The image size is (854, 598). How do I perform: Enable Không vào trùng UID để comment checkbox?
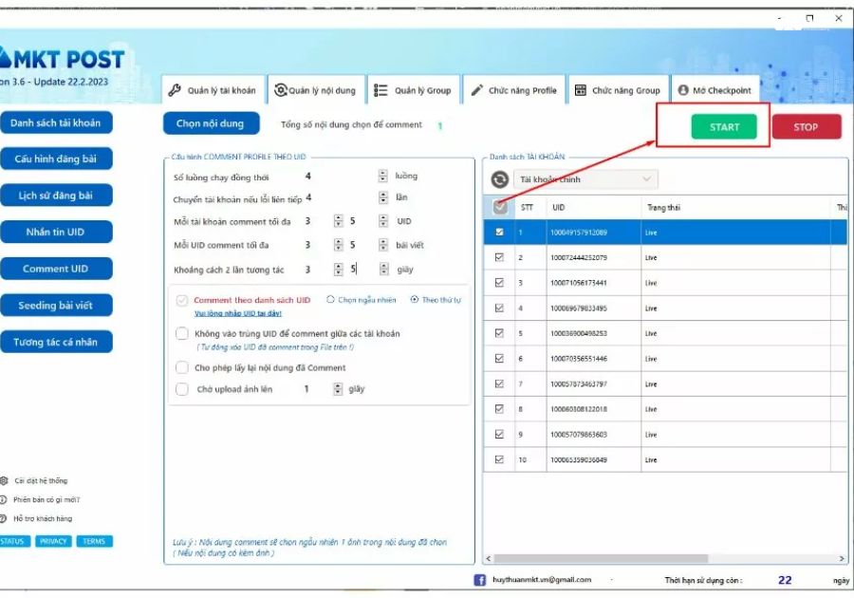coord(182,333)
